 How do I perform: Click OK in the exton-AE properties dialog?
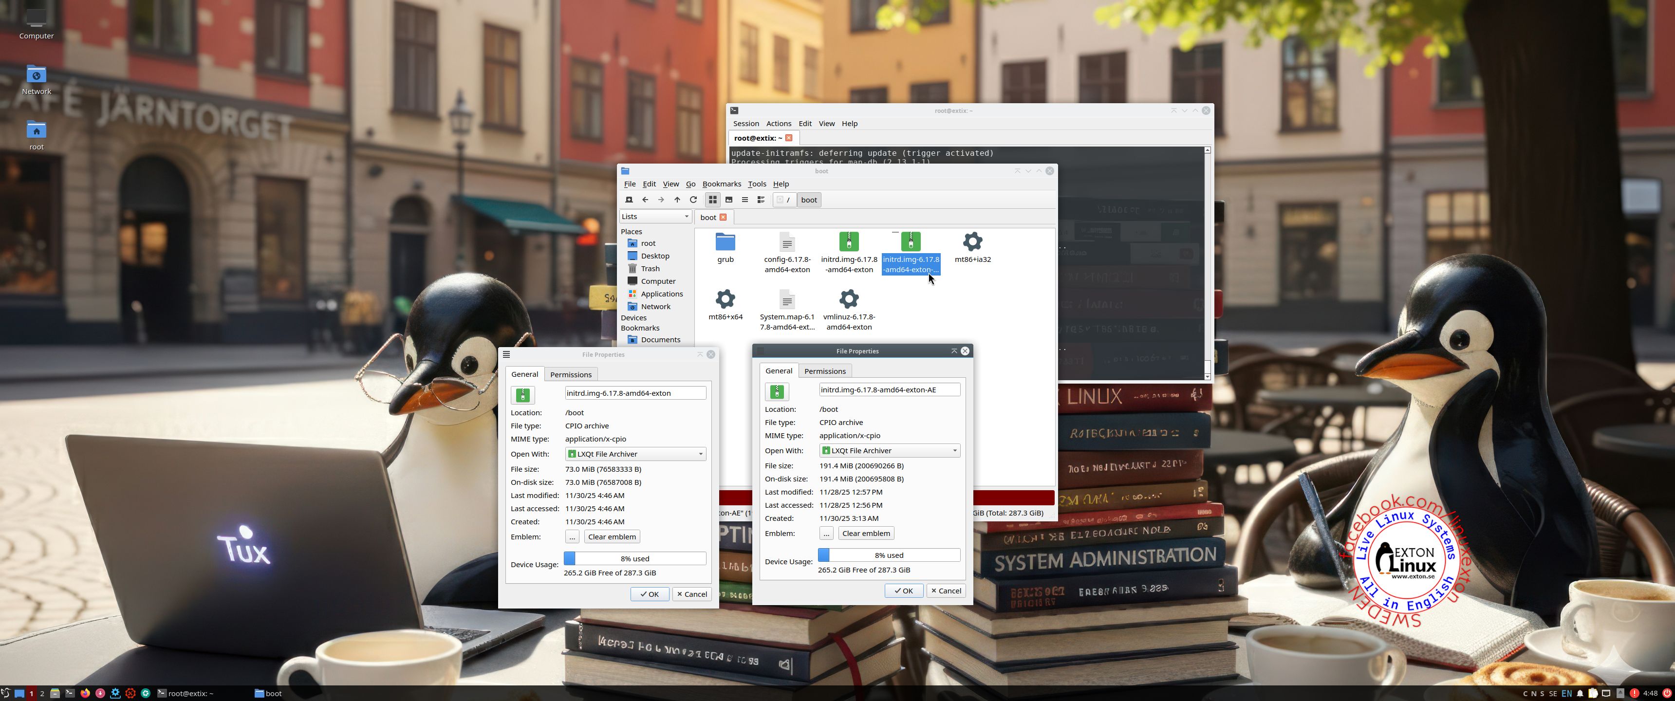(903, 591)
